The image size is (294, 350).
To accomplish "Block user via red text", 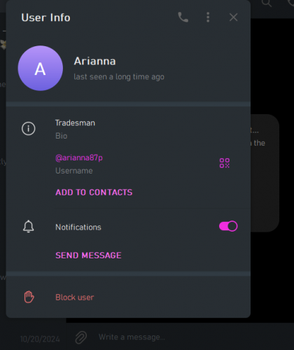I will click(x=75, y=297).
